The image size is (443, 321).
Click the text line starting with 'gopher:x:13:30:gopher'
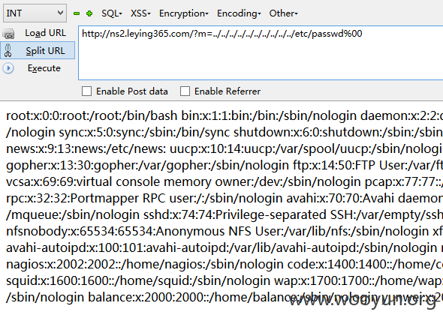[225, 165]
